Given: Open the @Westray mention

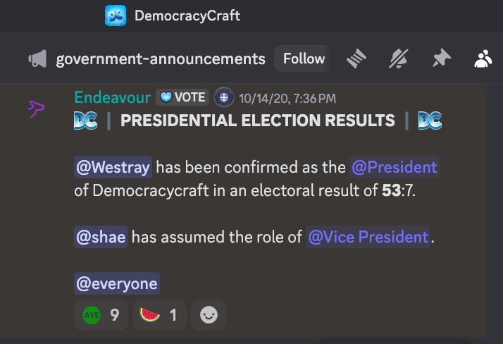Looking at the screenshot, I should point(113,167).
